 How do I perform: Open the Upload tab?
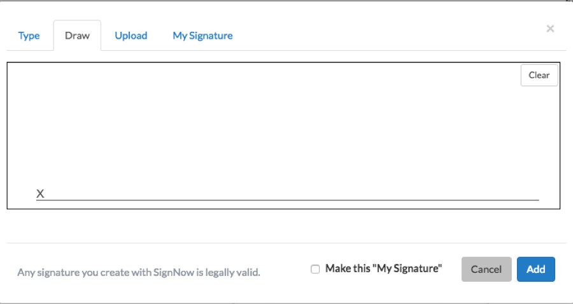[x=131, y=36]
